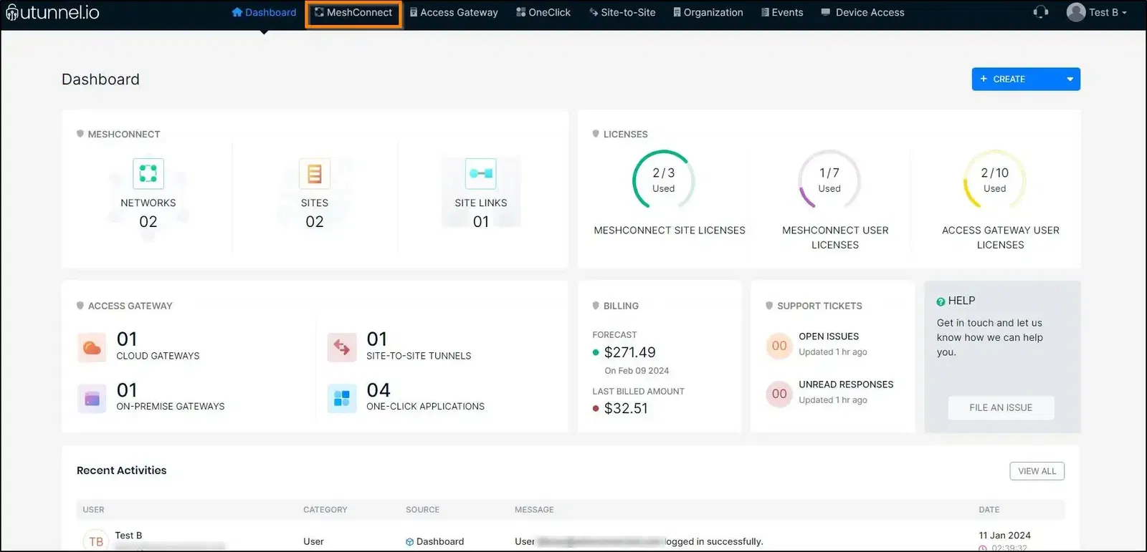Open the UNREAD RESPONSES entry

click(847, 384)
